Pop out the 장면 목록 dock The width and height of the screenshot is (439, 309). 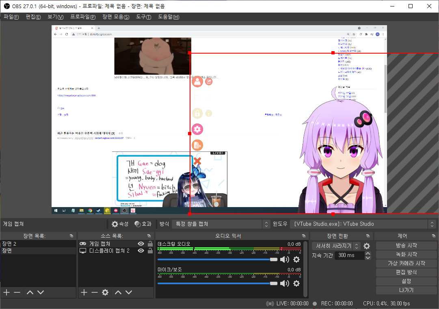[71, 236]
